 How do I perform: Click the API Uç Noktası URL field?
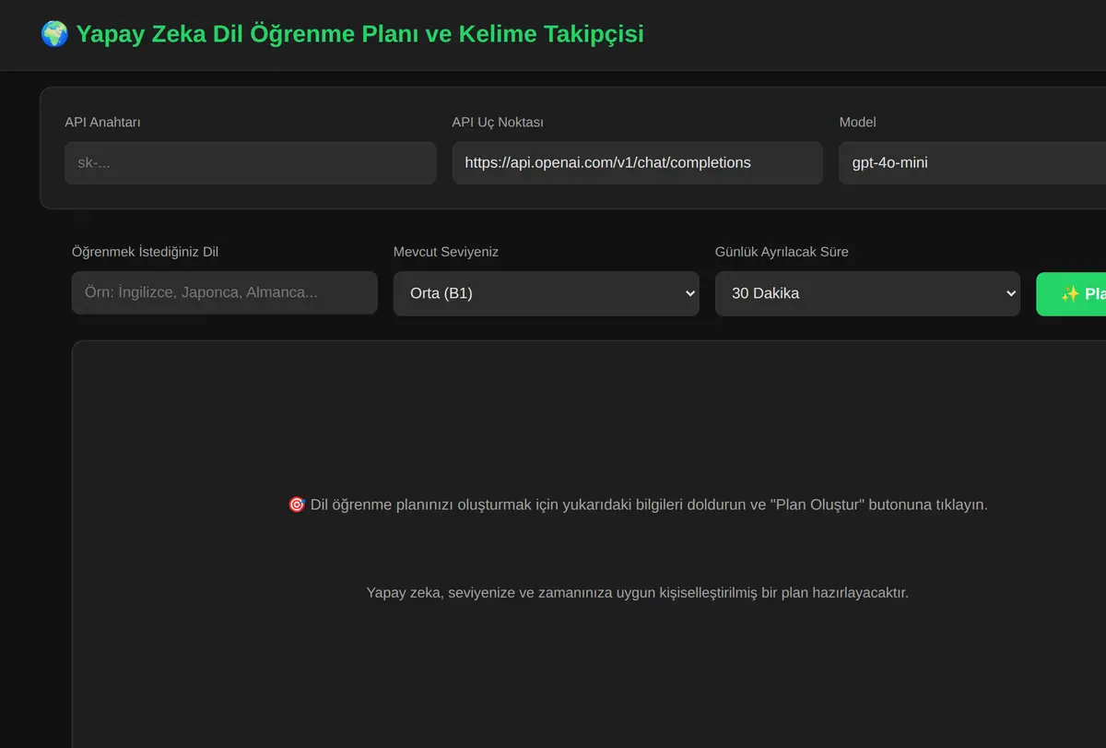[637, 162]
